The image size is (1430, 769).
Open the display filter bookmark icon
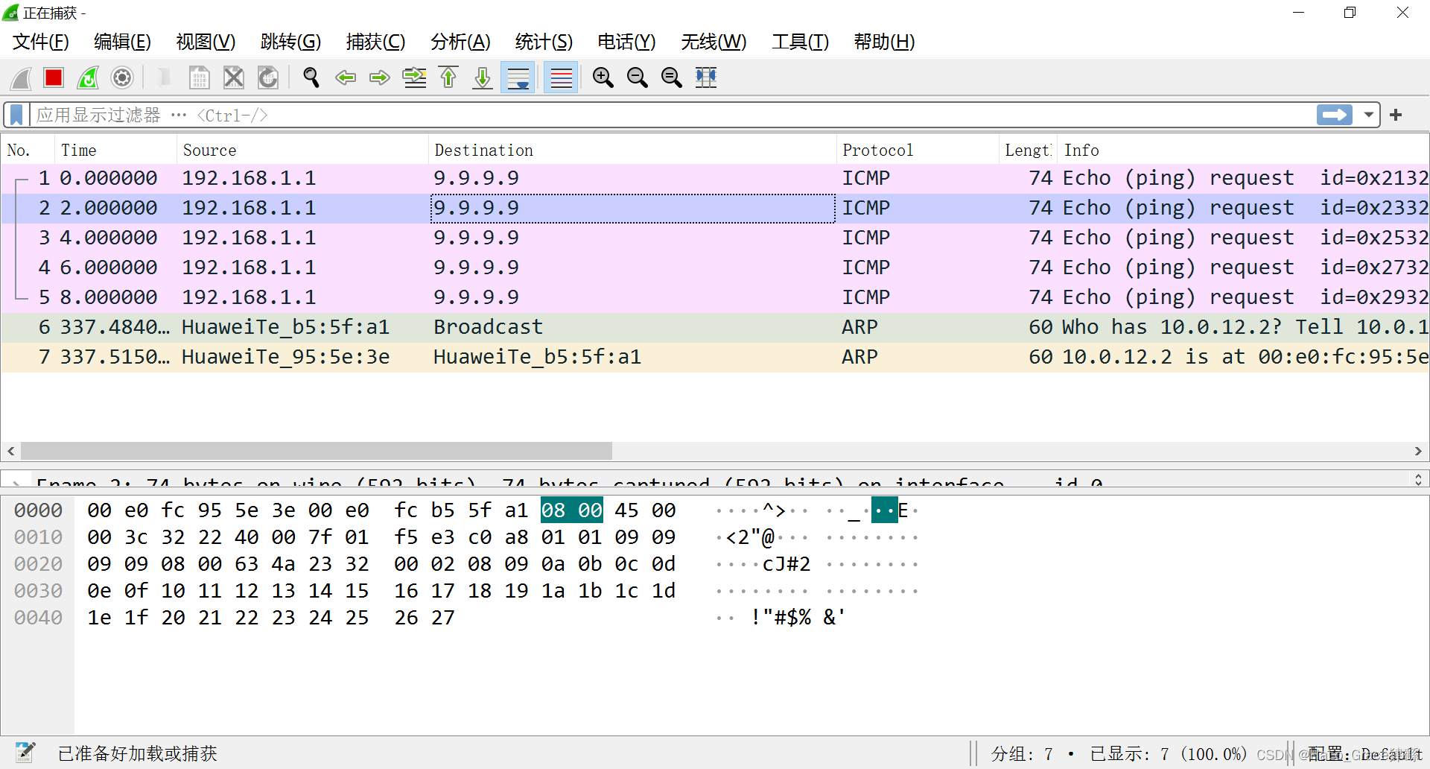16,115
